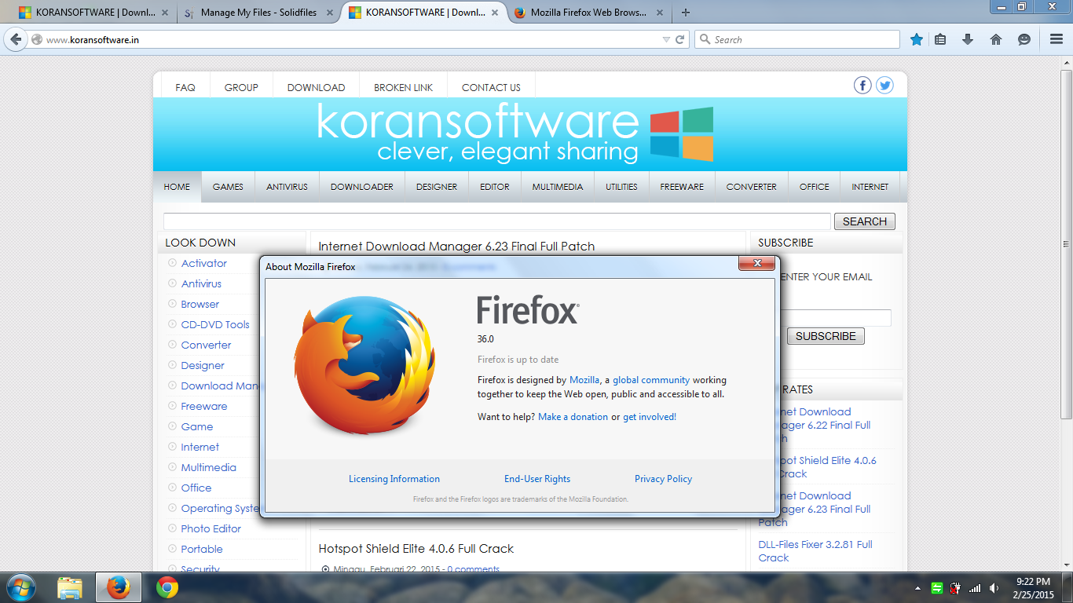Open Internet Download Manager 6.23 post title

(456, 247)
